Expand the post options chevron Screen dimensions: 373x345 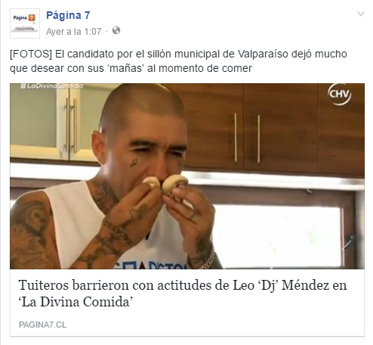(361, 14)
